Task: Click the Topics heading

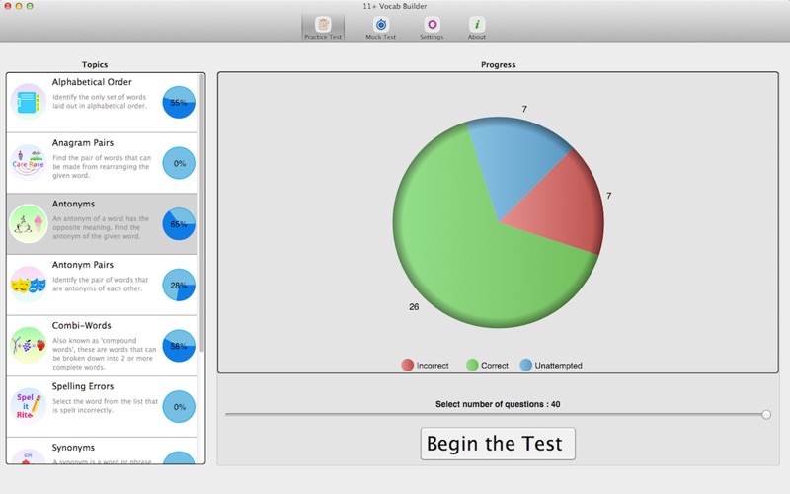Action: [x=95, y=64]
